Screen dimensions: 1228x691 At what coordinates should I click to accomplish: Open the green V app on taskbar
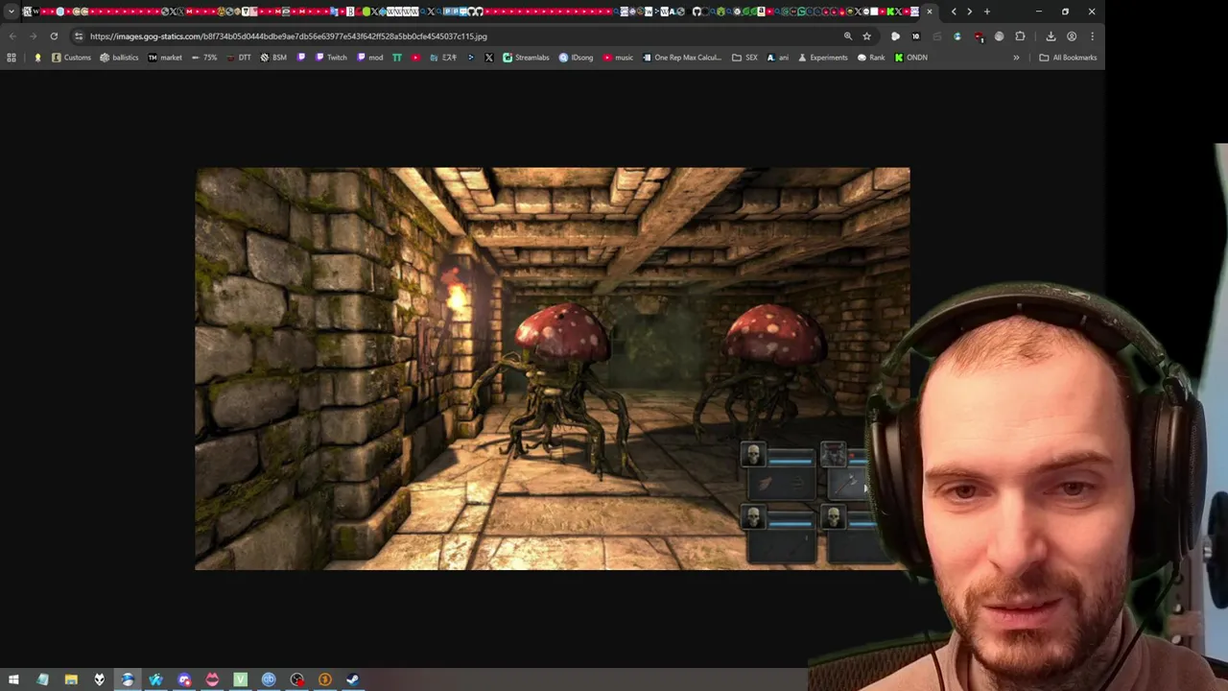[x=240, y=679]
